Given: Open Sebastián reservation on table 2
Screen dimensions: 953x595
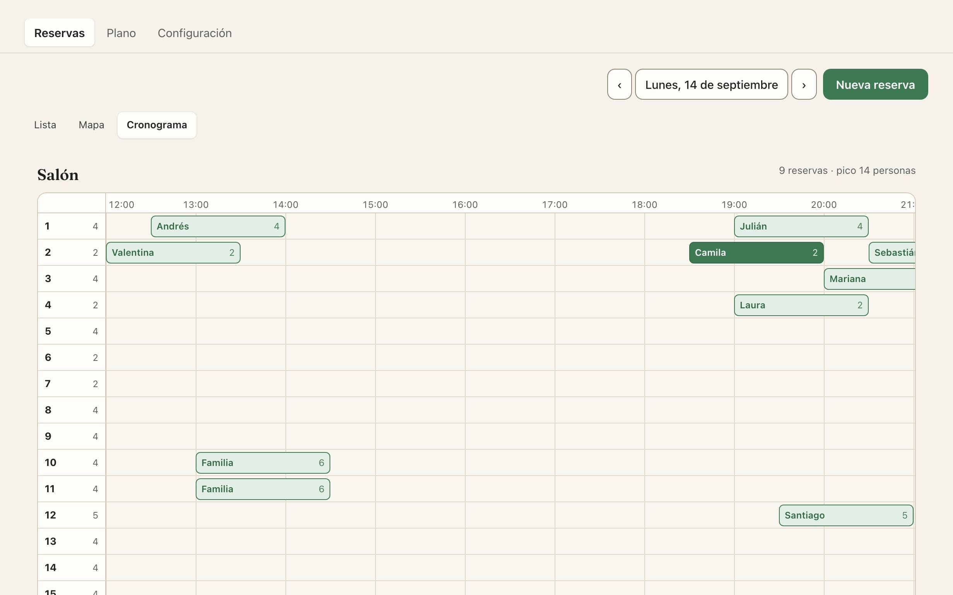Looking at the screenshot, I should click(x=892, y=253).
